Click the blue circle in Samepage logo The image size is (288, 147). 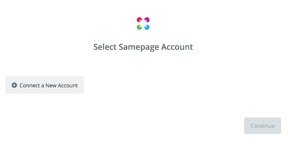coord(147,27)
